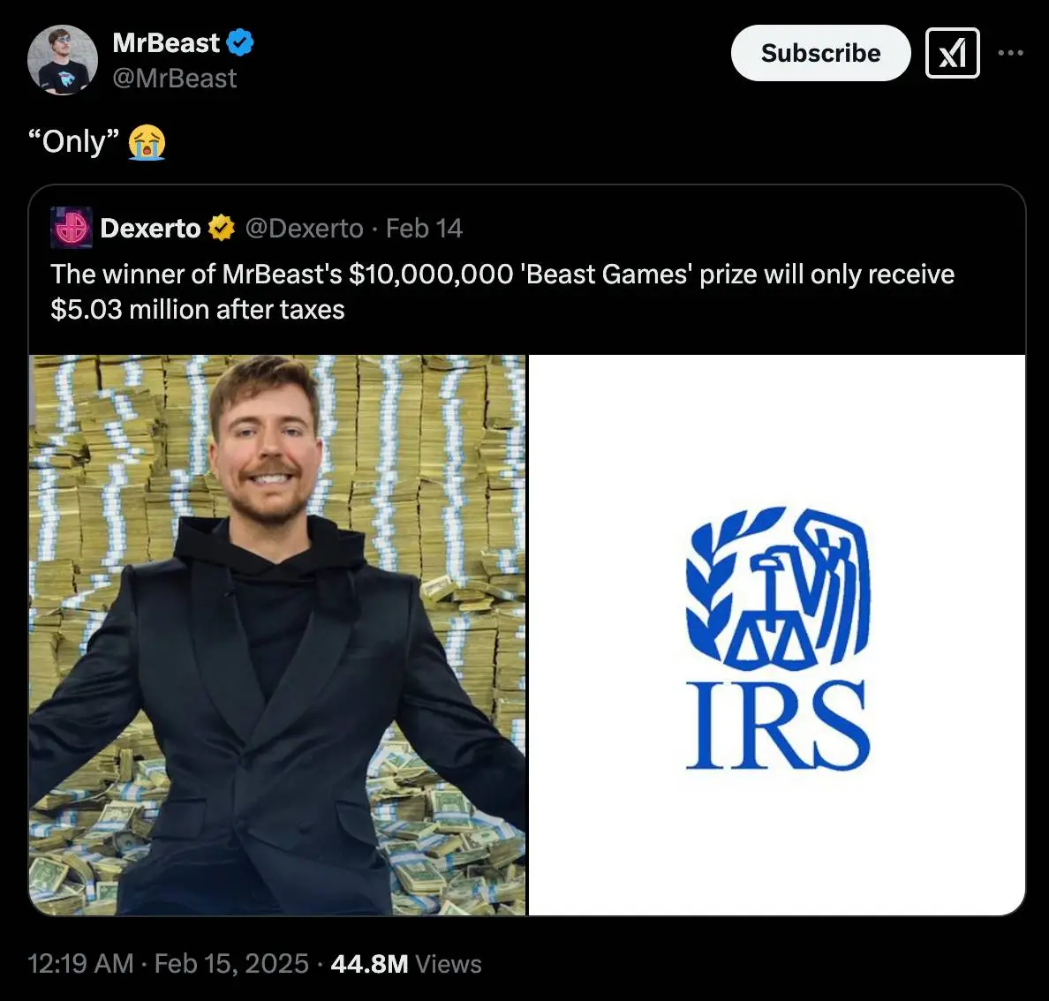Viewport: 1049px width, 1001px height.
Task: Subscribe to MrBeast
Action: (x=820, y=53)
